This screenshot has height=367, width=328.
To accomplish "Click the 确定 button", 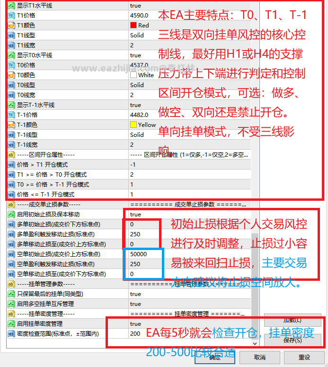I will 215,358.
